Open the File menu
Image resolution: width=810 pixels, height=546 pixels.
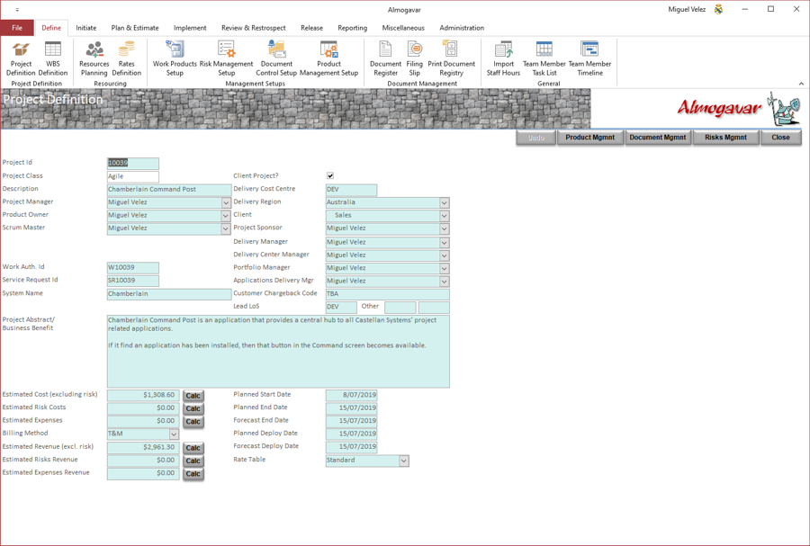pyautogui.click(x=17, y=28)
